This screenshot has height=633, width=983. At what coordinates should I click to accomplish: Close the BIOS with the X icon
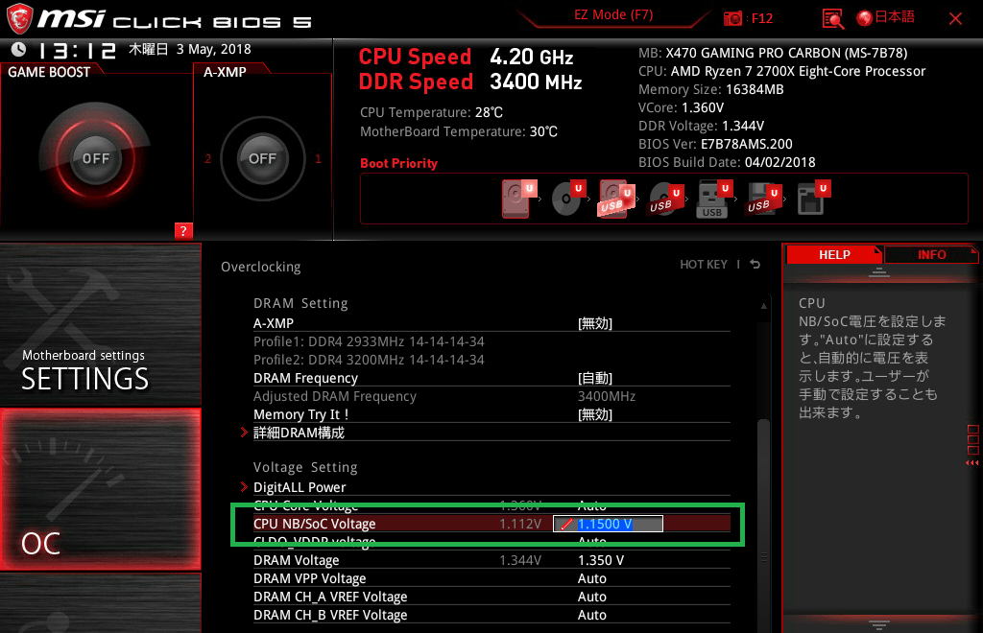tap(955, 19)
